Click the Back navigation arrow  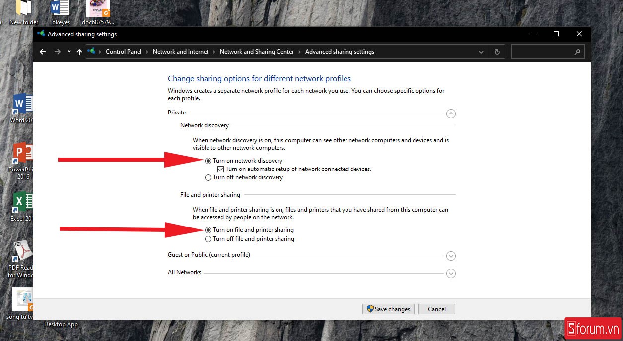pyautogui.click(x=43, y=52)
